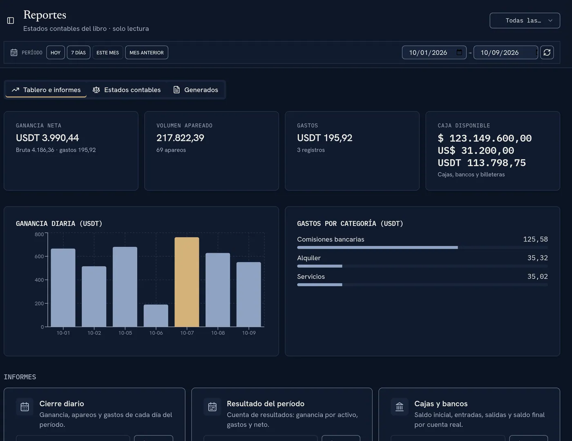Click the Servicios progress bar
The image size is (572, 441).
[422, 284]
